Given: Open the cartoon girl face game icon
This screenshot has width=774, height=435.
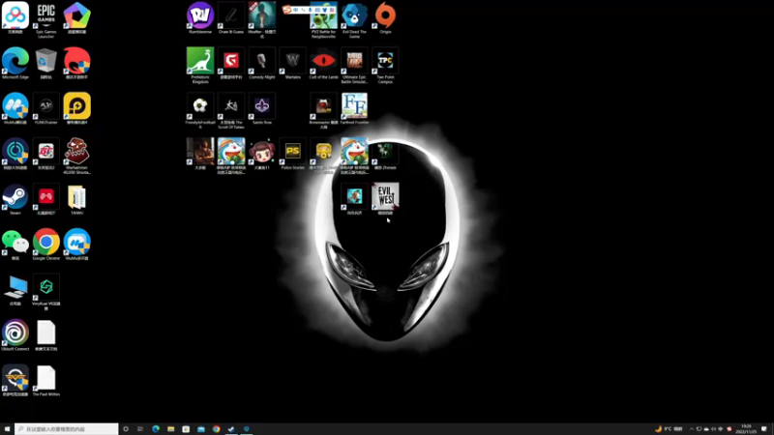Looking at the screenshot, I should 261,152.
